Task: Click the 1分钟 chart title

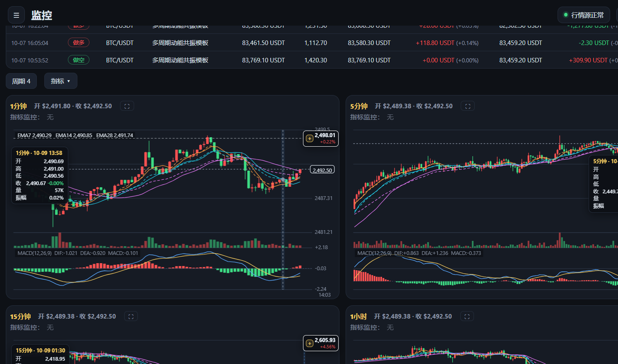Action: pyautogui.click(x=19, y=106)
